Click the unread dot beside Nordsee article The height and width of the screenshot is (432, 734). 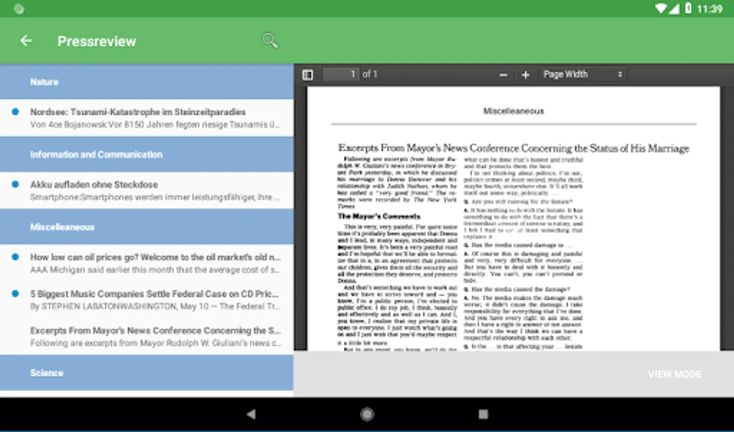pyautogui.click(x=15, y=112)
